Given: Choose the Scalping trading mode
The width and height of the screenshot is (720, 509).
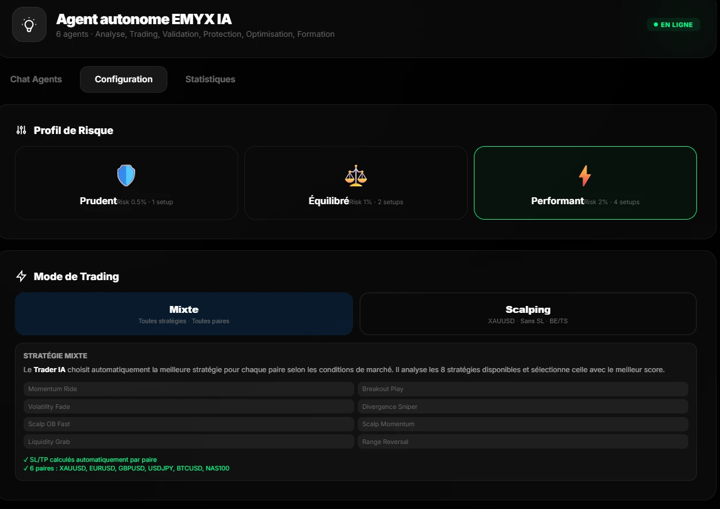Looking at the screenshot, I should tap(528, 313).
